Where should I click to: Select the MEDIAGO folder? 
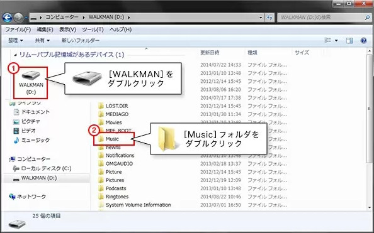(117, 114)
